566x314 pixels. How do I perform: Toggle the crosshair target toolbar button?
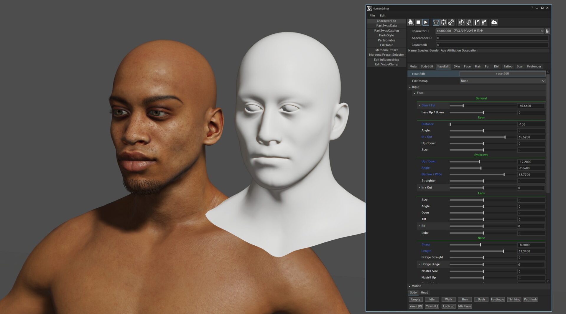click(x=443, y=22)
